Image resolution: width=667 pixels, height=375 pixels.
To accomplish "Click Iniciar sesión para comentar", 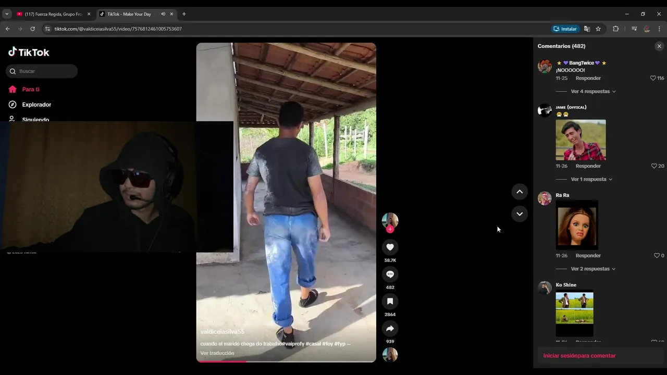I will (579, 356).
